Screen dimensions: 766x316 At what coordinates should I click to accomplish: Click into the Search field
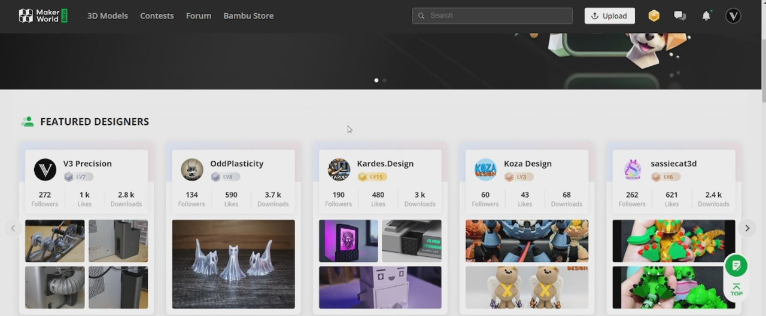pyautogui.click(x=497, y=16)
